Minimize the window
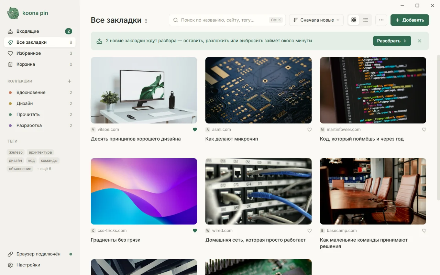The width and height of the screenshot is (440, 275). point(402,5)
